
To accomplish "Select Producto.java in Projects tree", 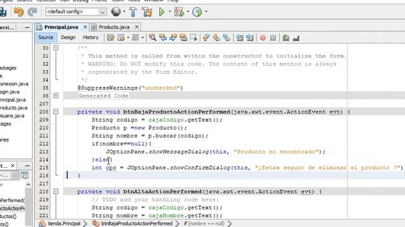I will pos(13,108).
